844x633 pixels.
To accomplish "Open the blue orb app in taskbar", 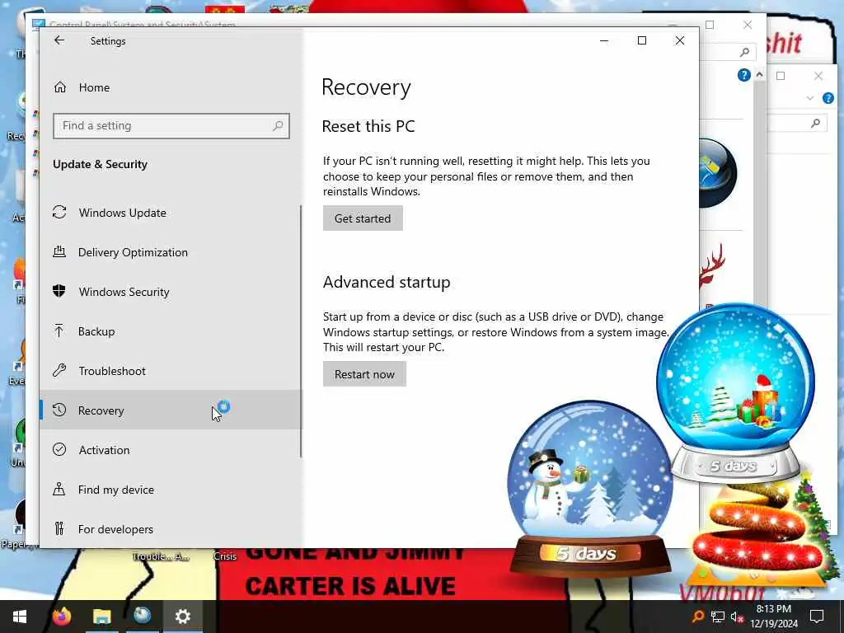I will pyautogui.click(x=142, y=617).
